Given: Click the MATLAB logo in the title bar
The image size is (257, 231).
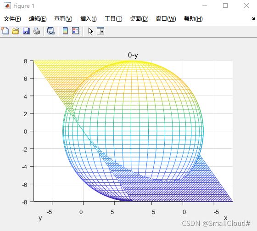Looking at the screenshot, I should [x=7, y=6].
